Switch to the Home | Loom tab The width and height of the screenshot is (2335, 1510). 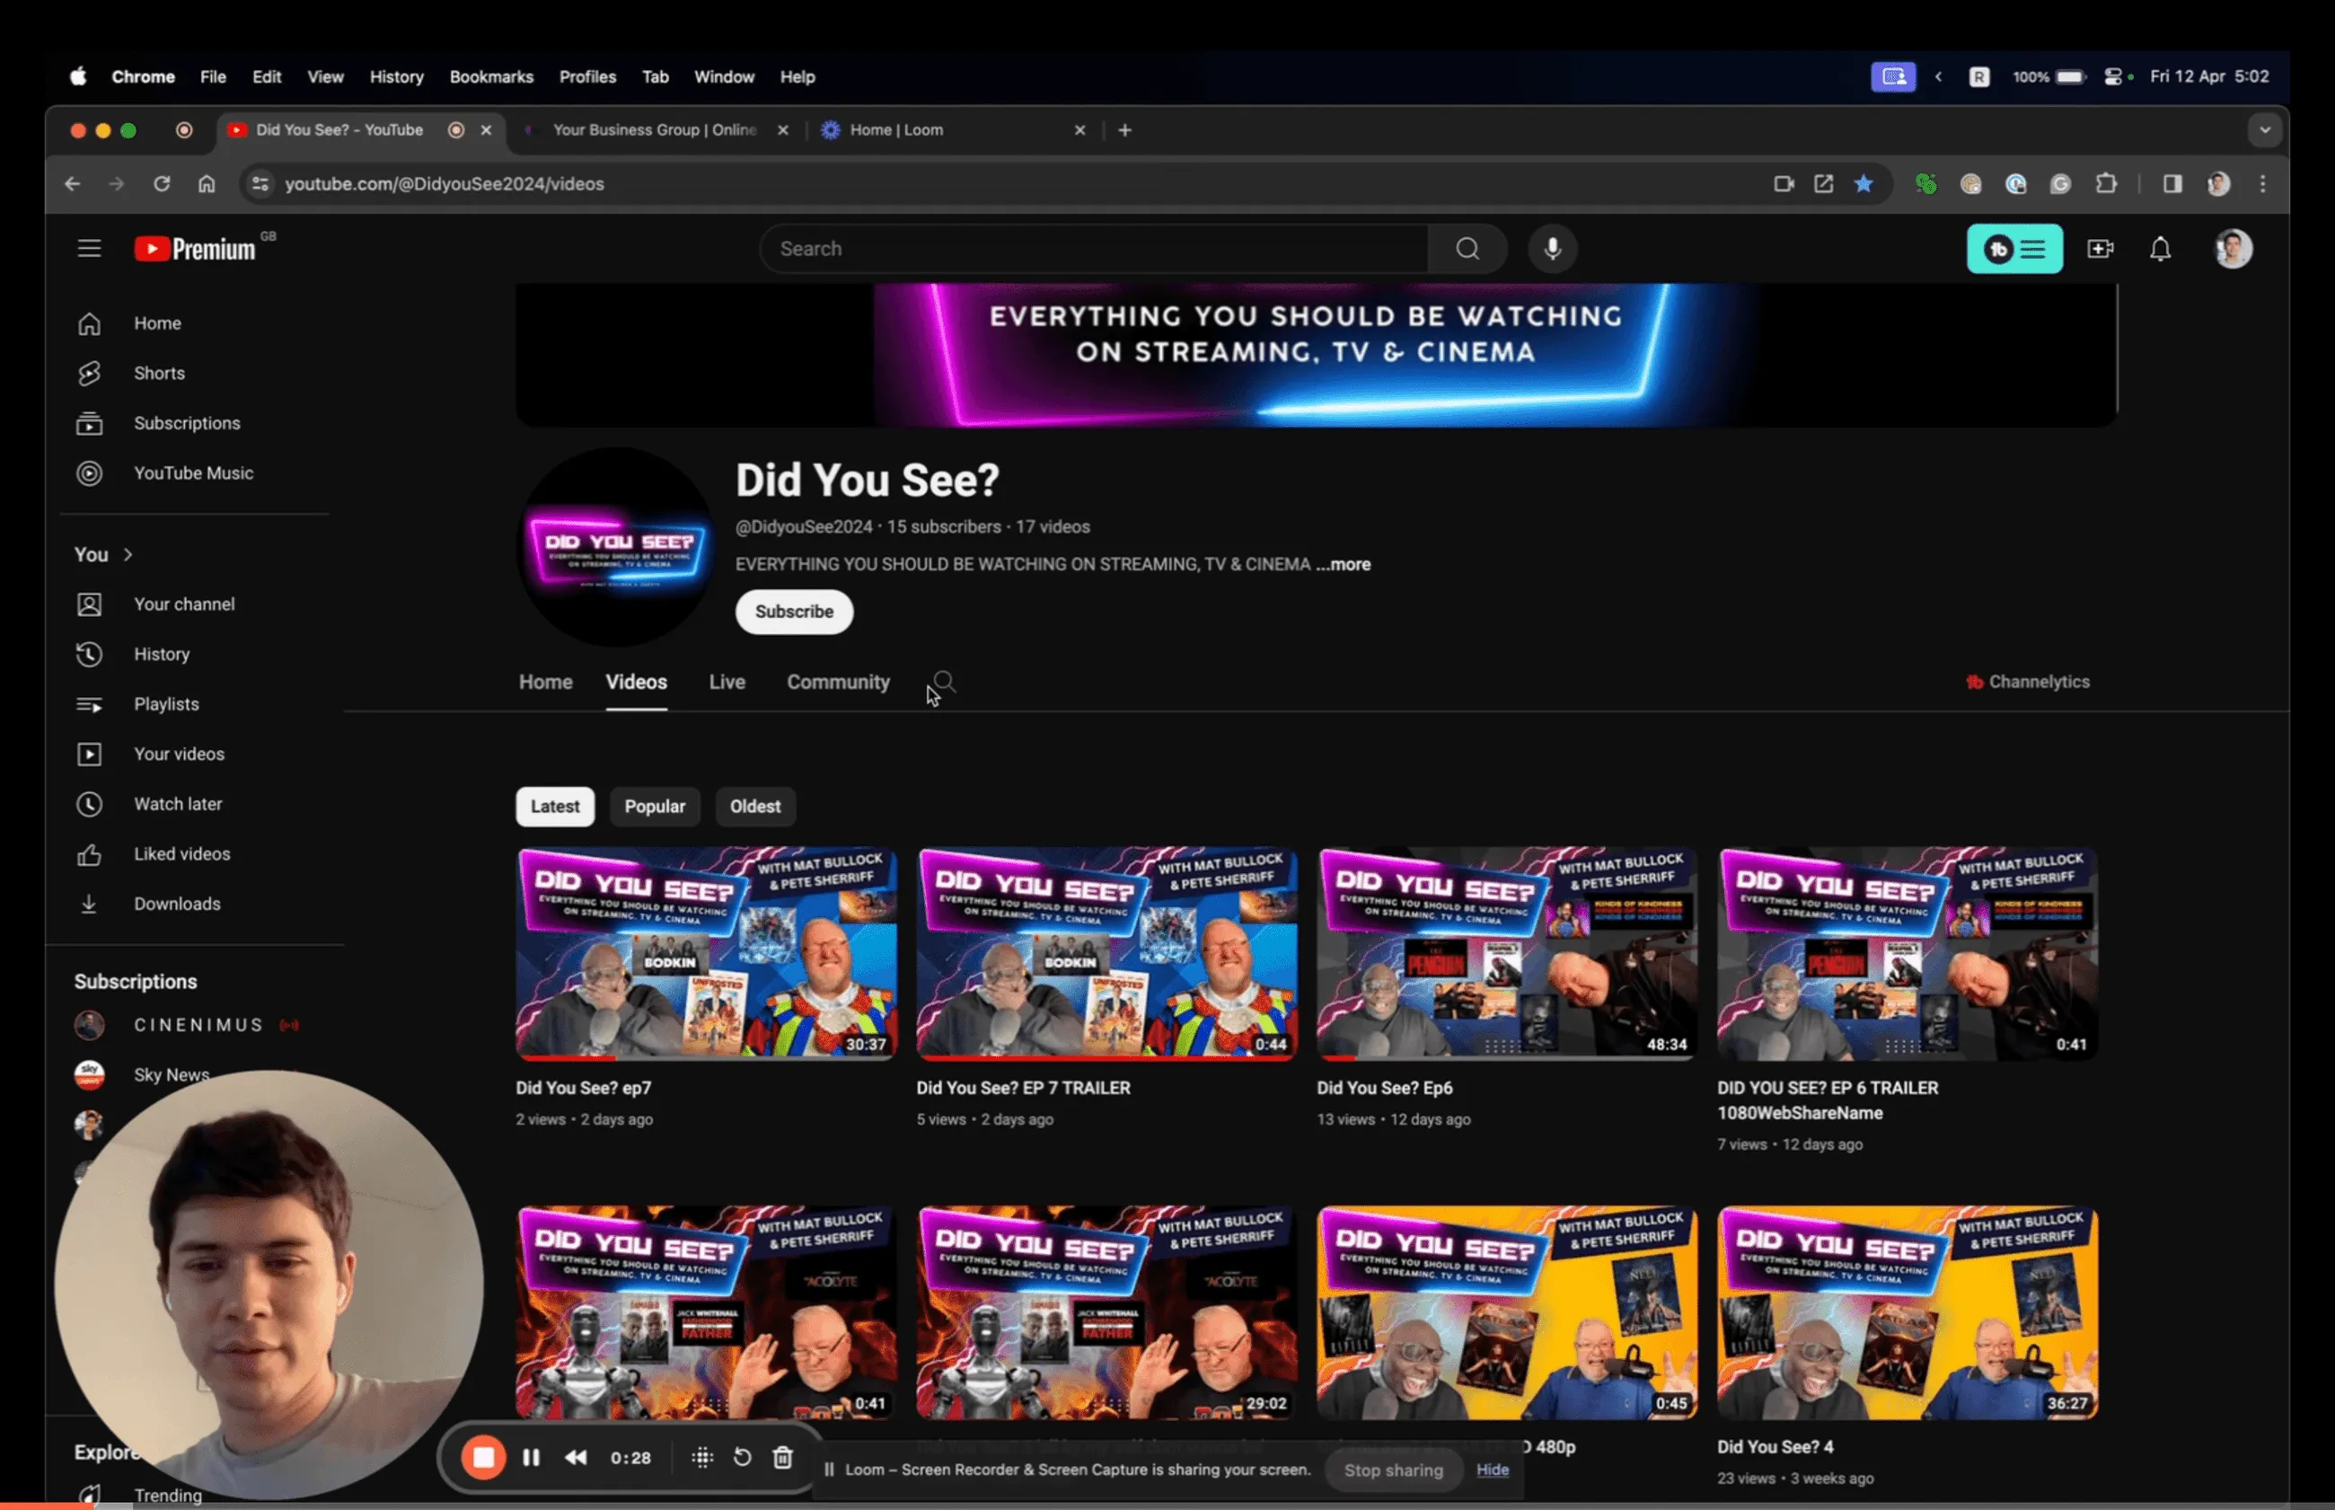coord(953,129)
